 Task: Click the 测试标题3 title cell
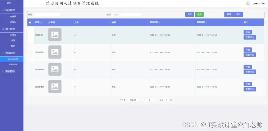point(39,70)
